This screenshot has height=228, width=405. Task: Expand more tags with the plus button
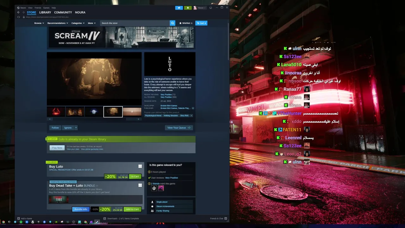click(191, 116)
